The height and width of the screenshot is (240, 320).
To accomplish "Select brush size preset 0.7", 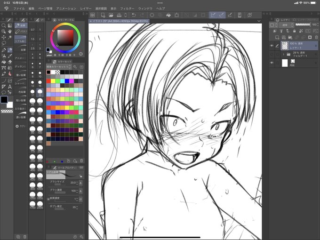I will click(x=32, y=28).
